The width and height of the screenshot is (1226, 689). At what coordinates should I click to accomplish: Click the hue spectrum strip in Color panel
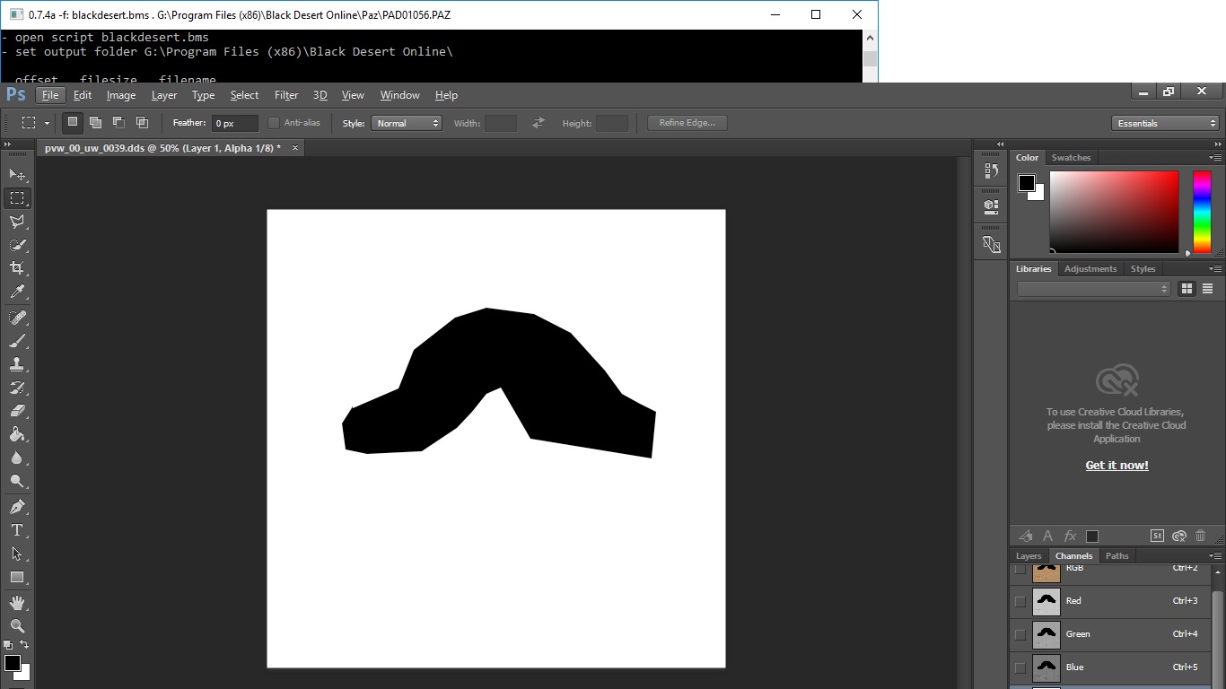(1202, 212)
